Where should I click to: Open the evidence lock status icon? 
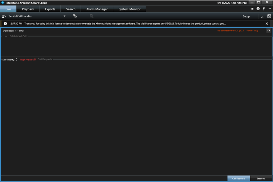click(252, 9)
